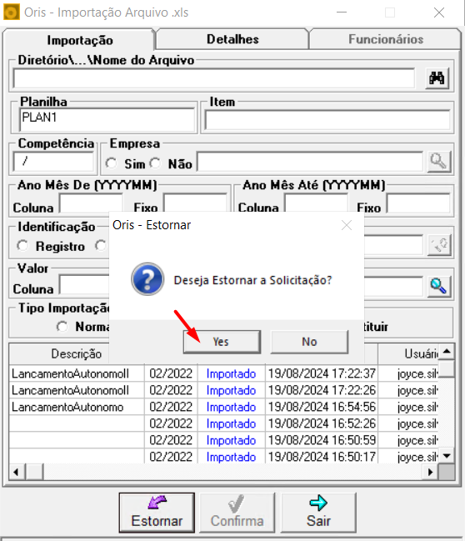Viewport: 465px width, 541px height.
Task: Confirm reversal with the Yes button
Action: (x=222, y=342)
